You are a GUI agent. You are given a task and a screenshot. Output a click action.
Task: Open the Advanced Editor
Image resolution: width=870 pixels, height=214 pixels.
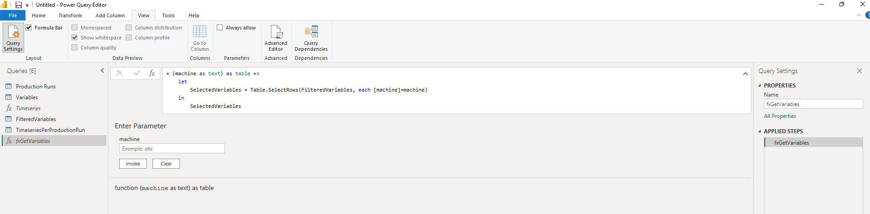[x=275, y=38]
